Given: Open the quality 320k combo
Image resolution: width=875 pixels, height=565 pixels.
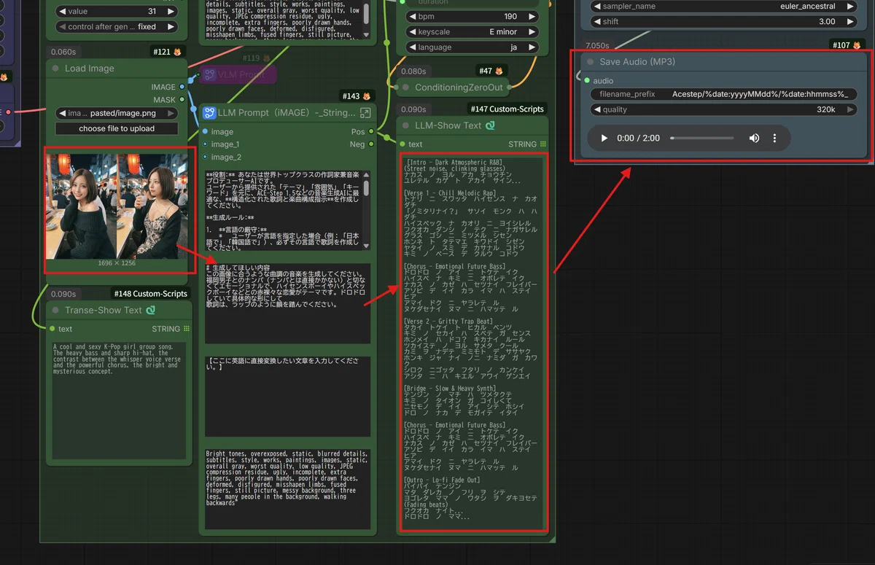Looking at the screenshot, I should (724, 109).
